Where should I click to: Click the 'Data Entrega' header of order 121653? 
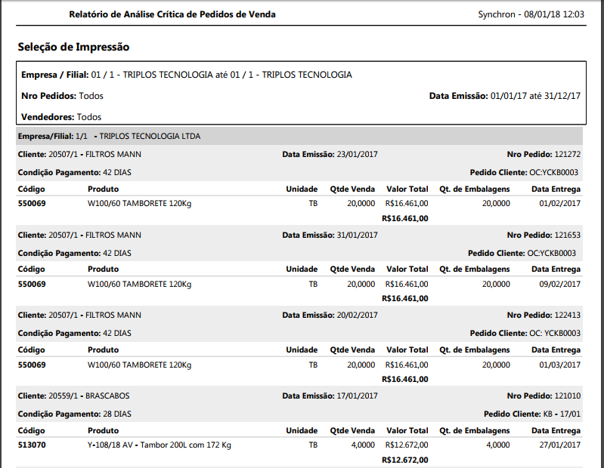point(556,269)
